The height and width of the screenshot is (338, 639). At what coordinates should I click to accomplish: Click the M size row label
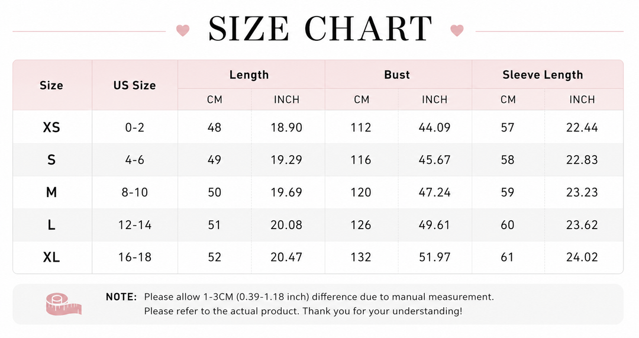click(51, 192)
